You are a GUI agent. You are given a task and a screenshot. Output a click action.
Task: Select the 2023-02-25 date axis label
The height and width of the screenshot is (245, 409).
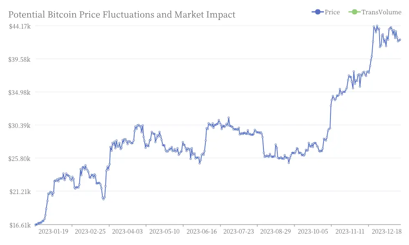[x=90, y=232]
